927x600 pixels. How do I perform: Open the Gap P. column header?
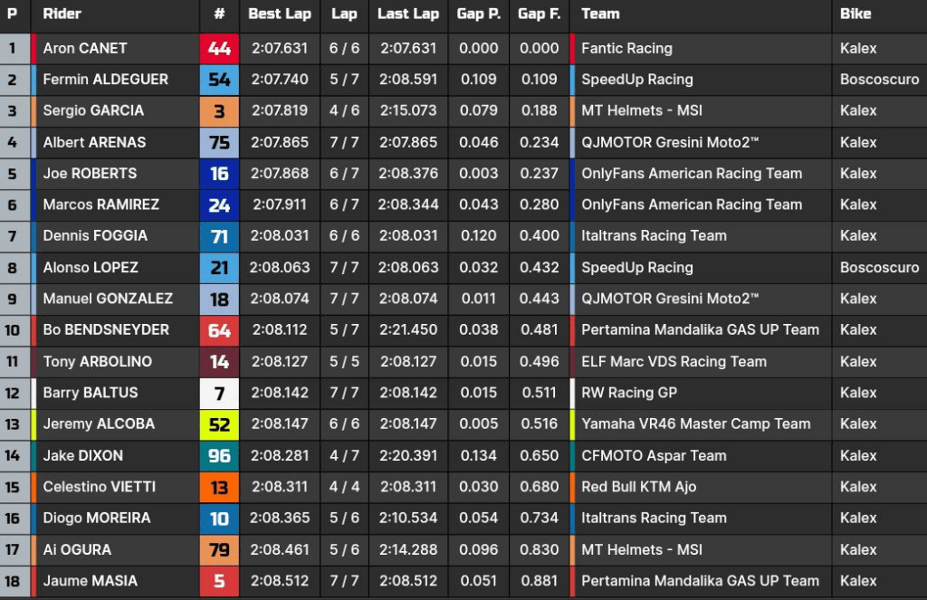coord(478,14)
